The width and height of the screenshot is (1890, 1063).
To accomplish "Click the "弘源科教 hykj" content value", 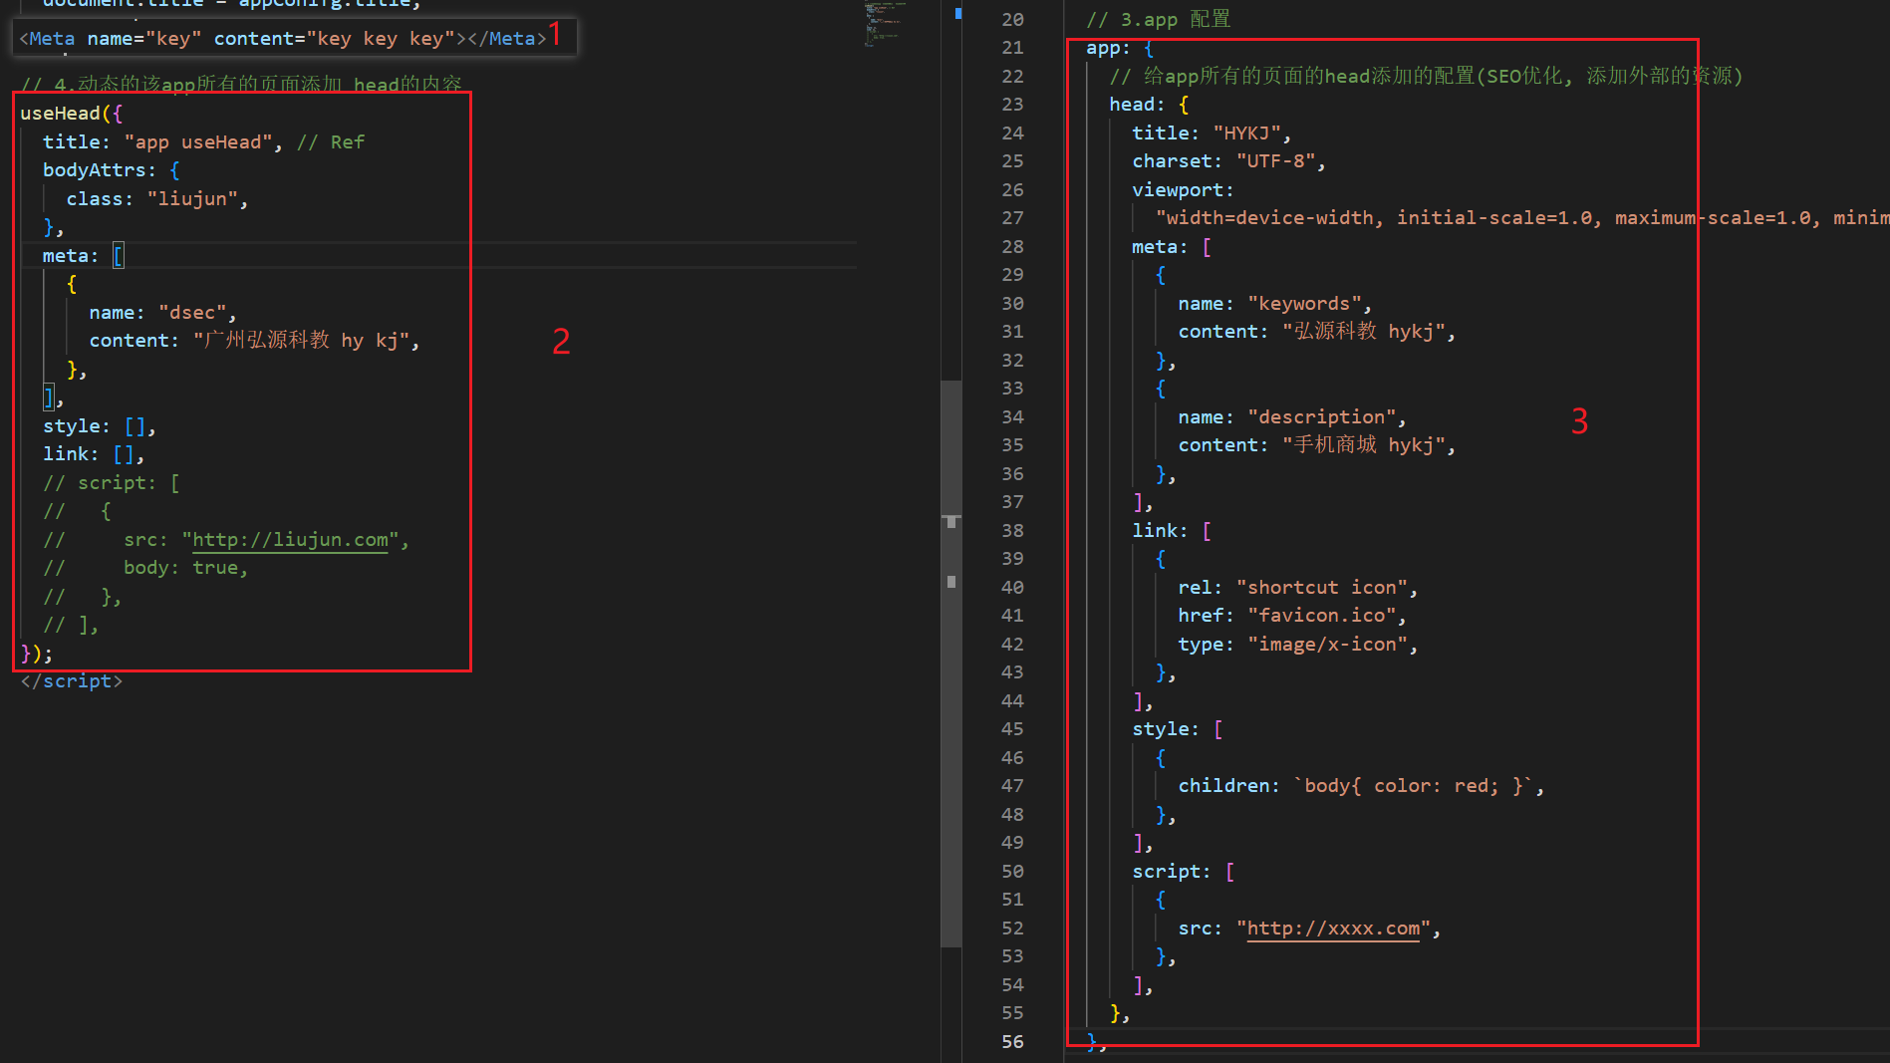I will click(1363, 332).
